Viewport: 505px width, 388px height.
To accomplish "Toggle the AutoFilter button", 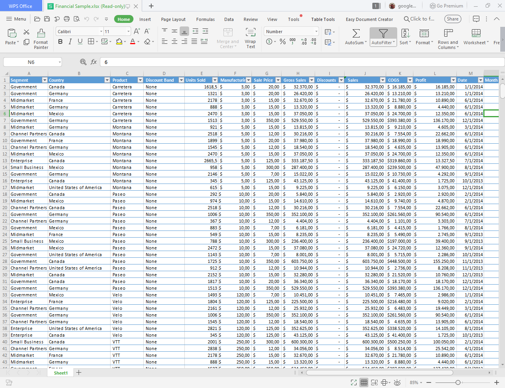I will click(x=383, y=37).
